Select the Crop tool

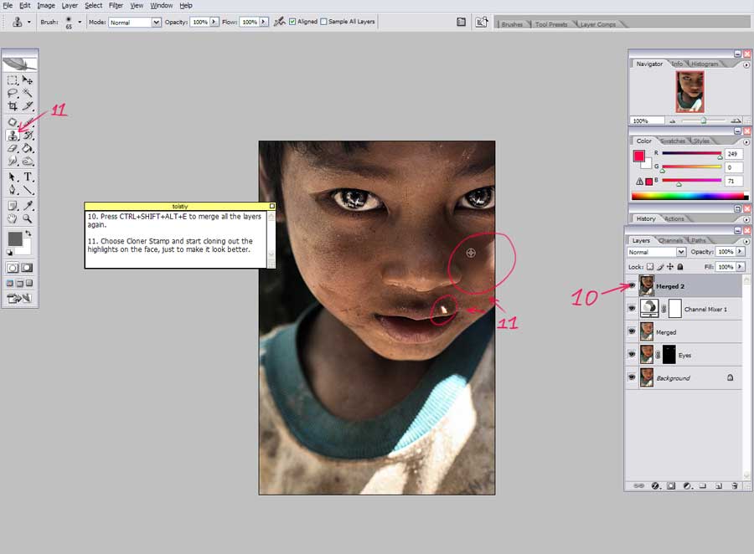(x=13, y=106)
